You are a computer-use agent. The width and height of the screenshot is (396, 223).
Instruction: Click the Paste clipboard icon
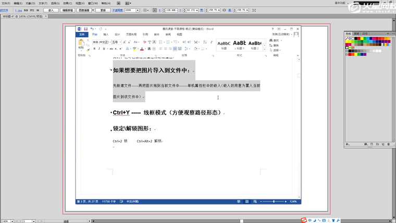pos(81,42)
